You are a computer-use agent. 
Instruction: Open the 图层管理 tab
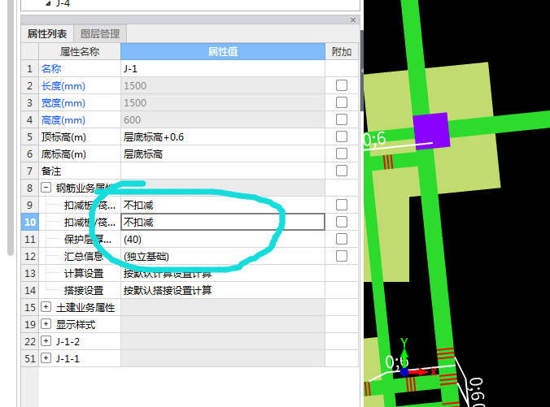coord(100,34)
